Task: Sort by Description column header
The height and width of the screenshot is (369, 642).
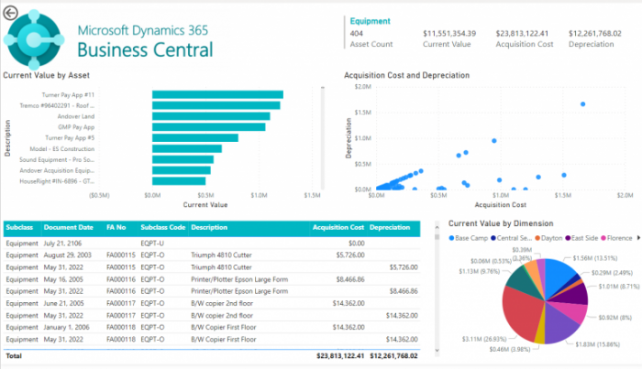Action: point(209,228)
